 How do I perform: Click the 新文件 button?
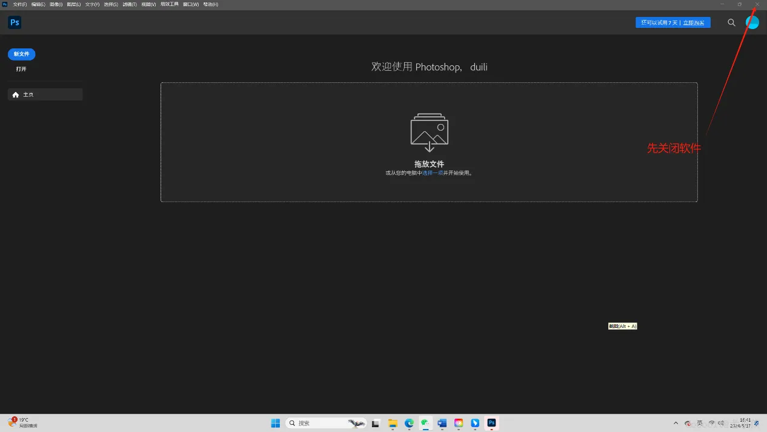pos(22,54)
